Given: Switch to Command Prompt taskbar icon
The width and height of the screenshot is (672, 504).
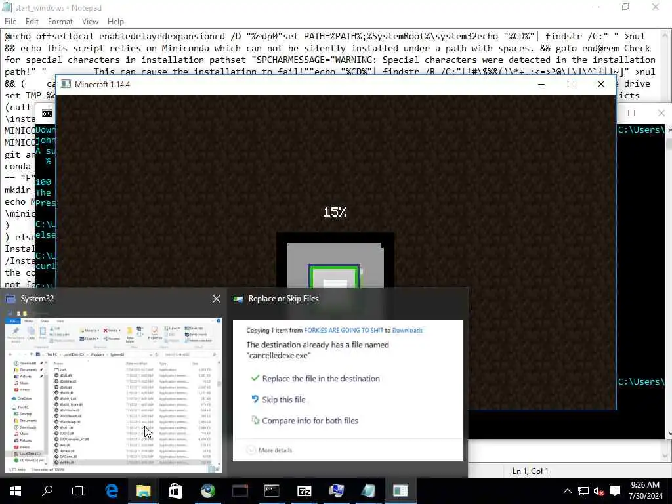Looking at the screenshot, I should pos(272,491).
